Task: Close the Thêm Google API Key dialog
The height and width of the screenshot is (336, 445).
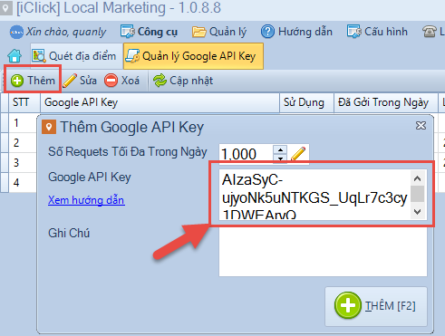Action: pos(421,125)
